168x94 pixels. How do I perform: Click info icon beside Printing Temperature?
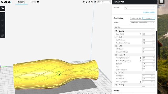coord(140,58)
